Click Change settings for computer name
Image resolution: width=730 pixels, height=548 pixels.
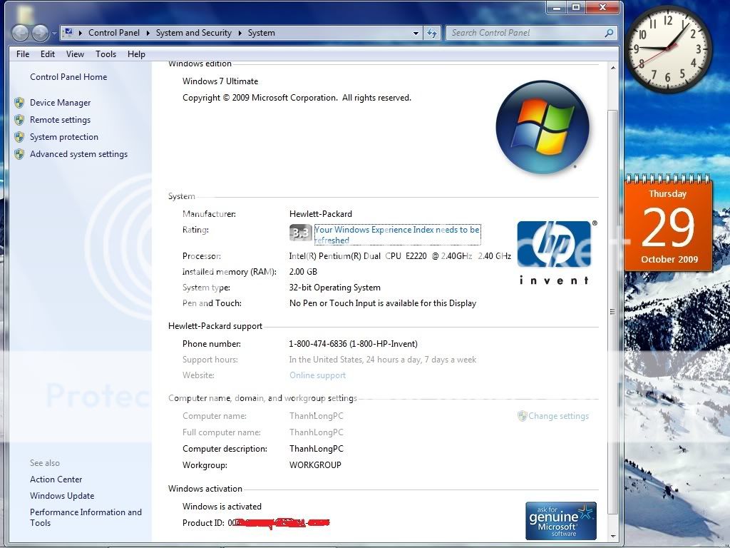point(558,416)
